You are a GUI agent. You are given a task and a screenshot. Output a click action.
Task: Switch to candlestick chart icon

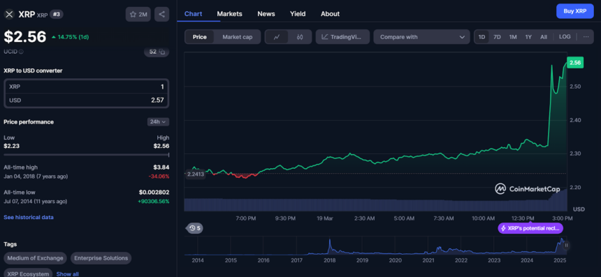coord(300,37)
